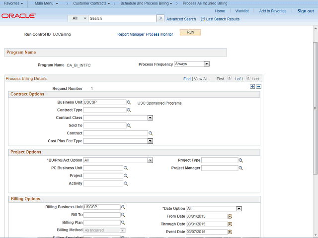Expand the Process Frequency dropdown
Viewport: 318px width, 238px height.
[x=207, y=64]
